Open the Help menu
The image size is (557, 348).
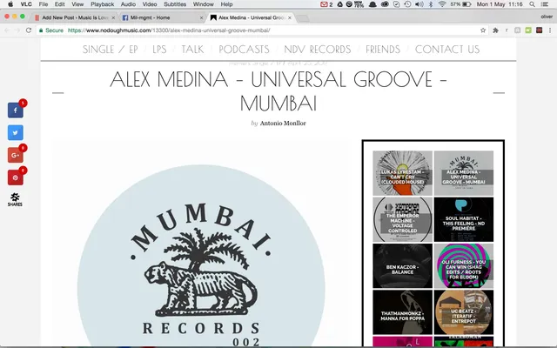tap(226, 4)
